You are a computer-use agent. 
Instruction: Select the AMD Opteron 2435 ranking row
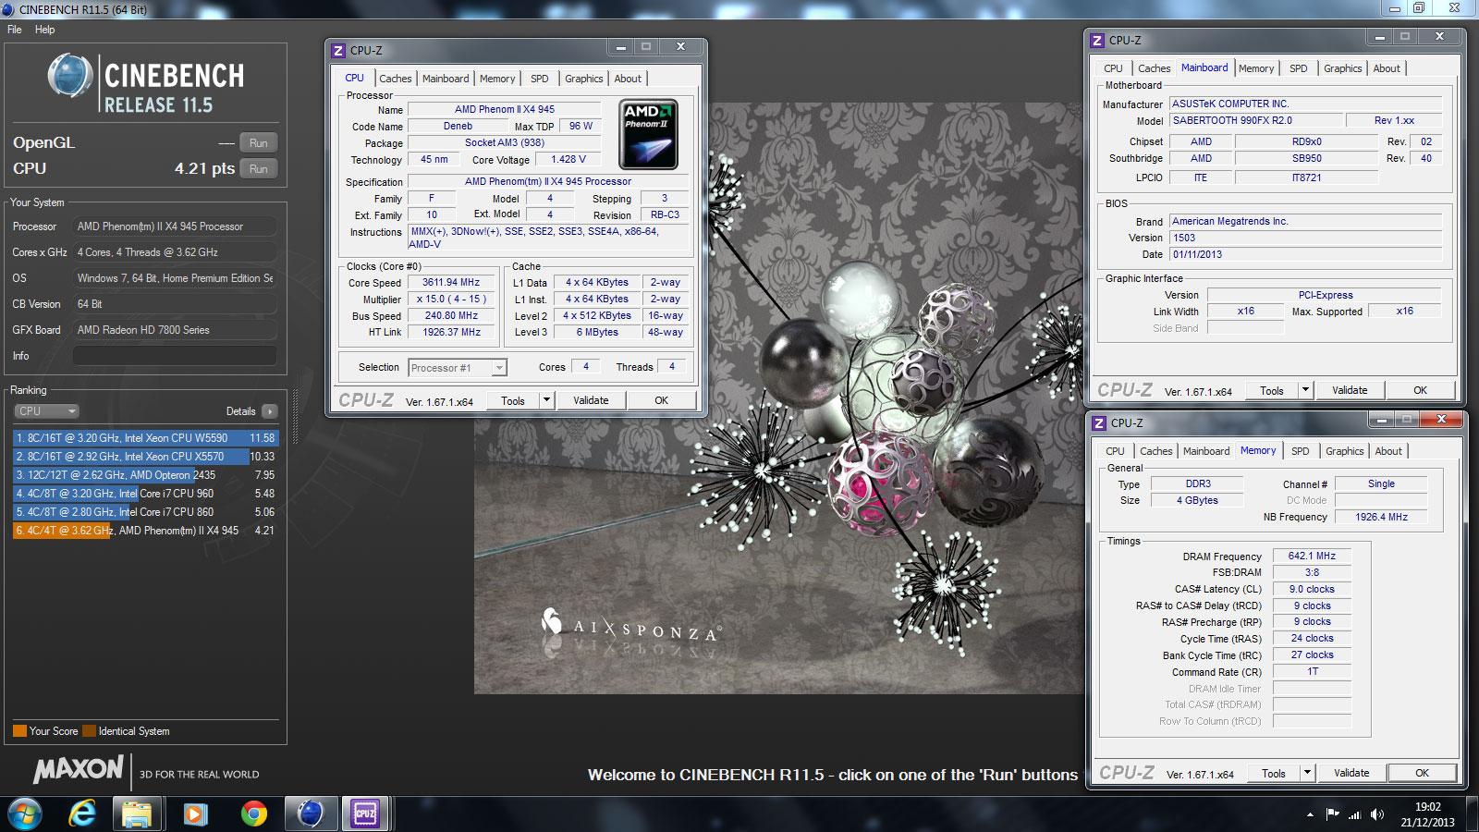145,475
